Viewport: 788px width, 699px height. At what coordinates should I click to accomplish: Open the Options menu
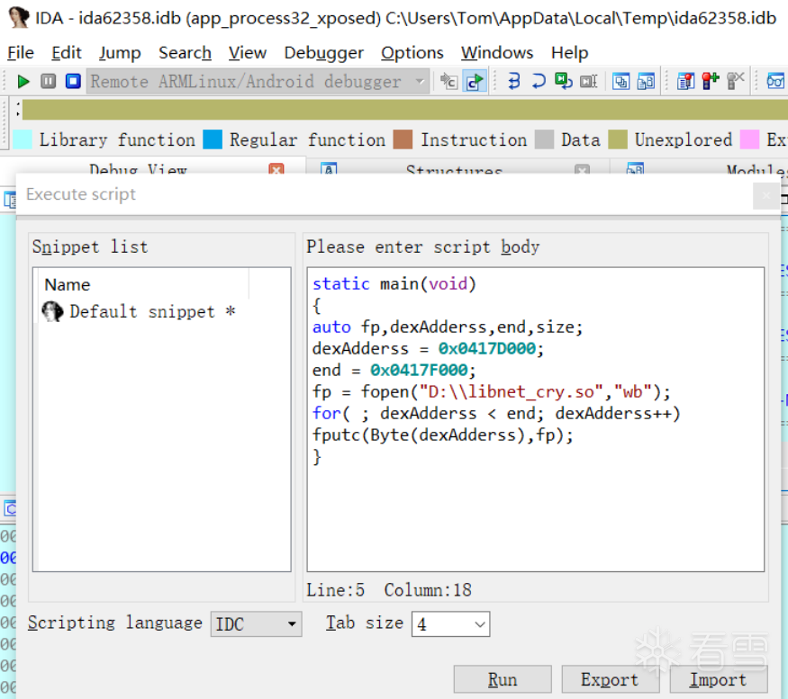[412, 53]
